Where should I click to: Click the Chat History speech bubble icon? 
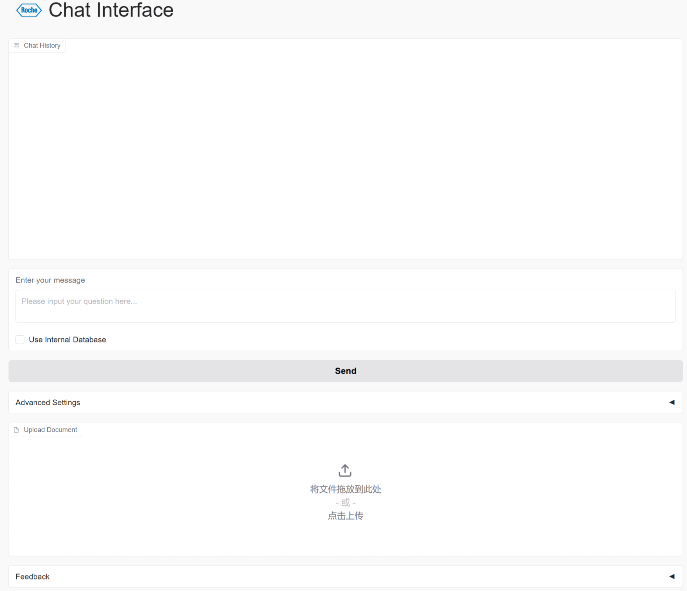[x=16, y=45]
